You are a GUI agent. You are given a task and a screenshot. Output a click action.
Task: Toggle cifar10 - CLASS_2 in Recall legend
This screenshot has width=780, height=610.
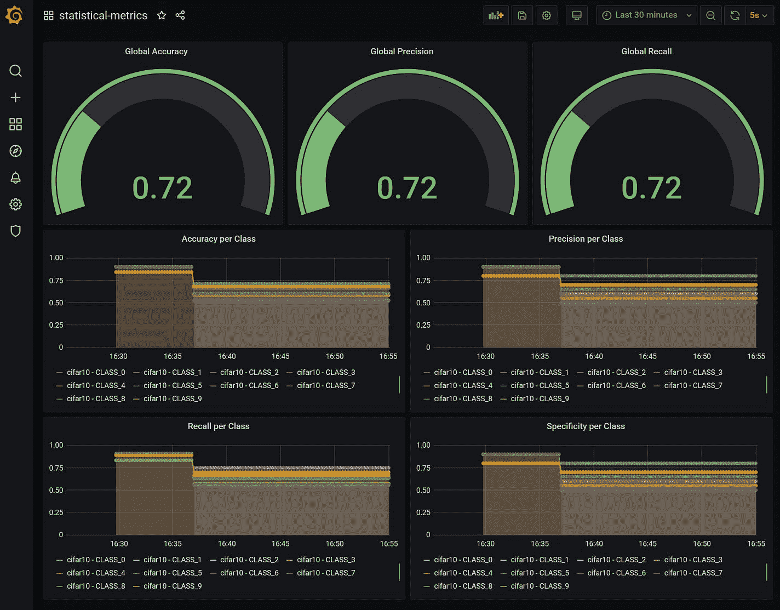tap(249, 560)
